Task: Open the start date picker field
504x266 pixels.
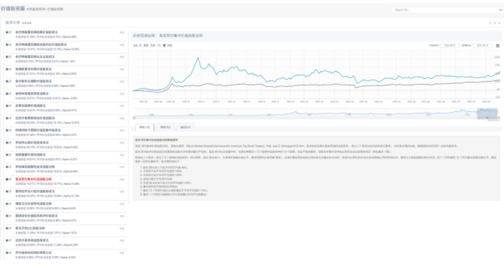Action: click(x=449, y=45)
